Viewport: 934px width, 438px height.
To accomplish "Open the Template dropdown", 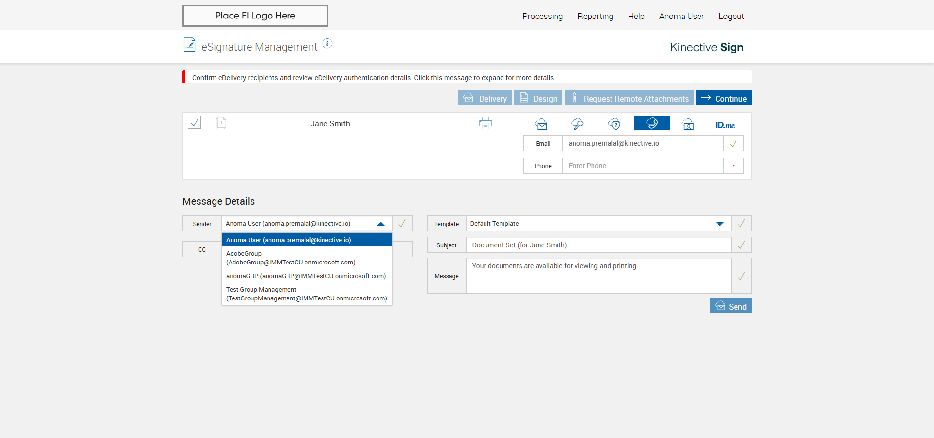I will [719, 224].
